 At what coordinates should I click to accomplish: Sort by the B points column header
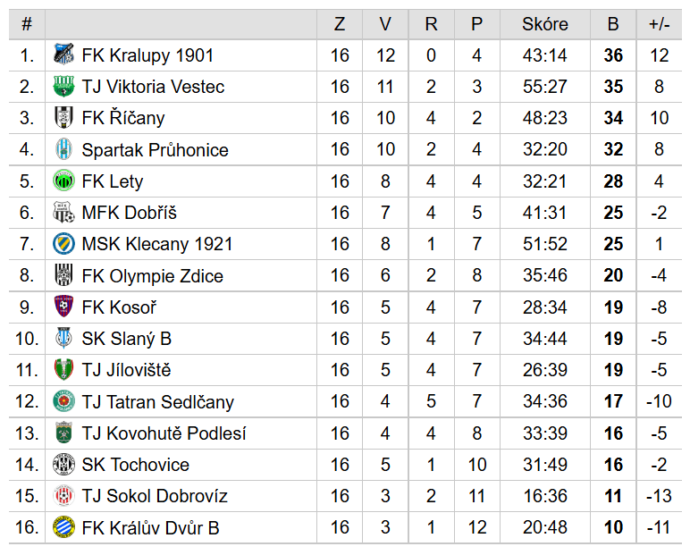pyautogui.click(x=613, y=24)
